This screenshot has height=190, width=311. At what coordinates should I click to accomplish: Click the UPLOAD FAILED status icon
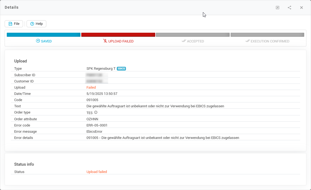point(105,41)
